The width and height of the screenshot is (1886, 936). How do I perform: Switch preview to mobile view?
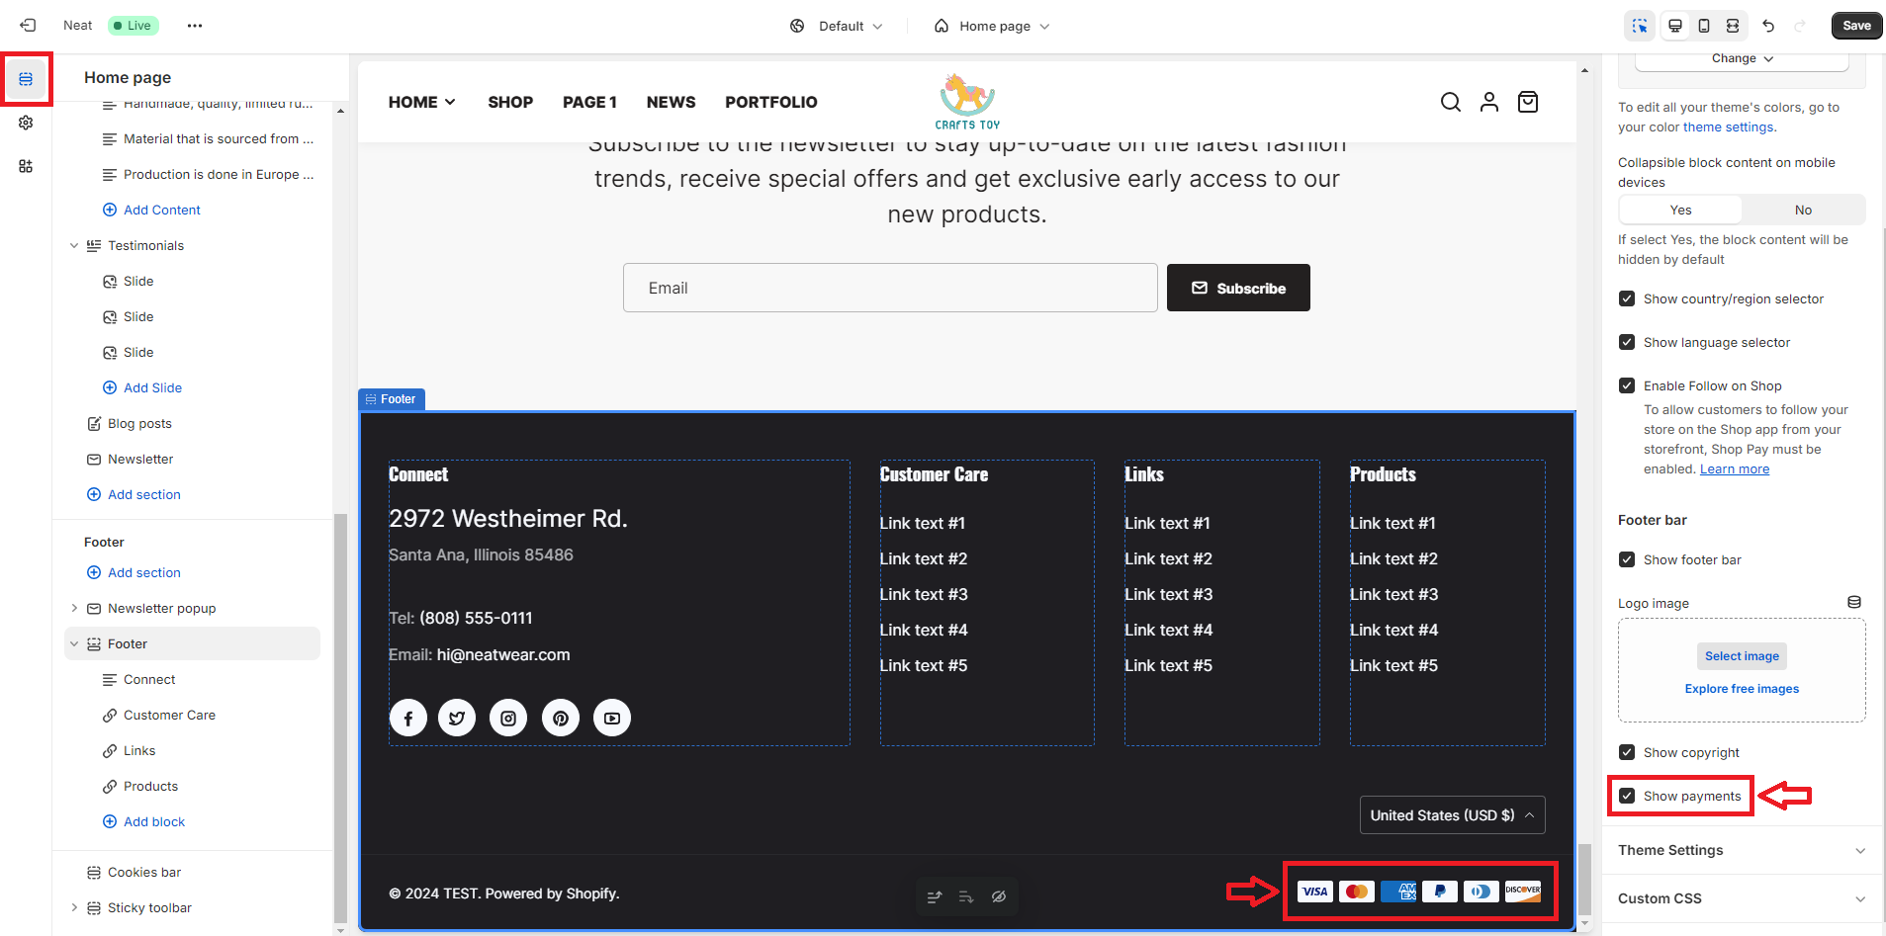tap(1703, 26)
